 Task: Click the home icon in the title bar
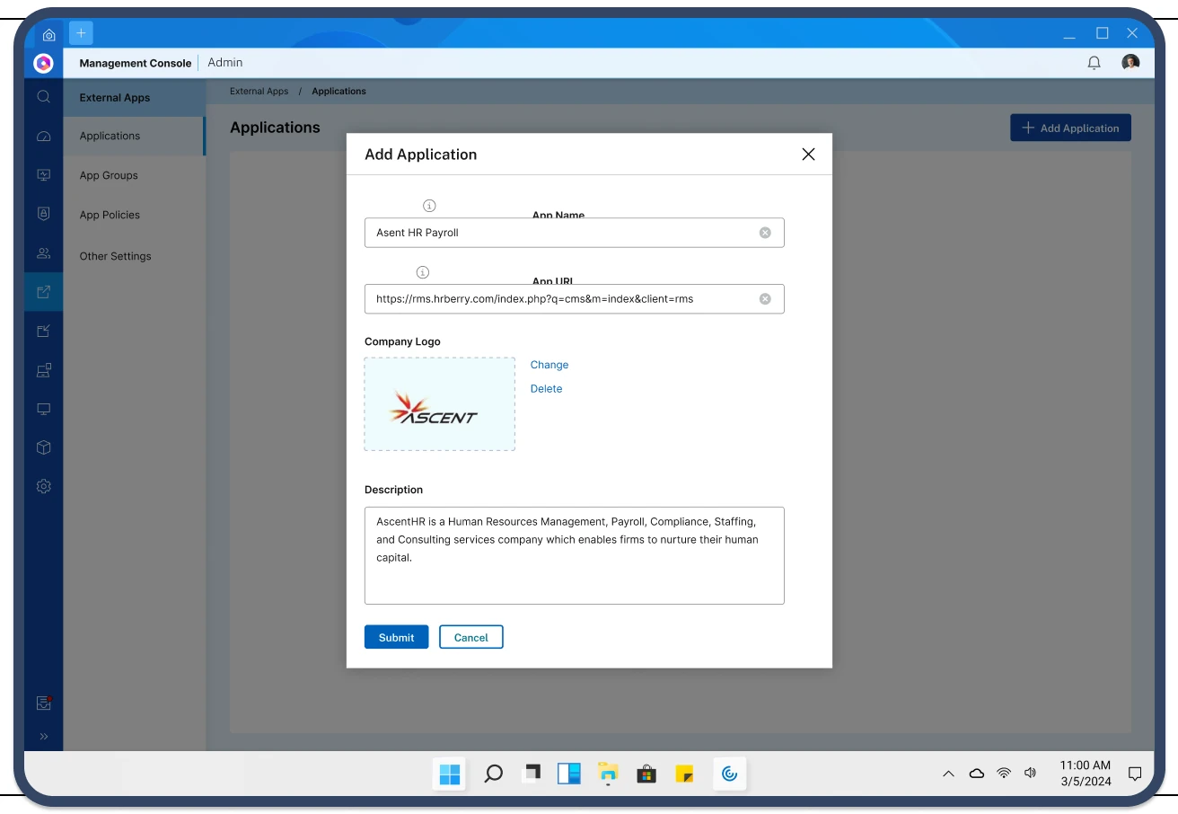[48, 34]
